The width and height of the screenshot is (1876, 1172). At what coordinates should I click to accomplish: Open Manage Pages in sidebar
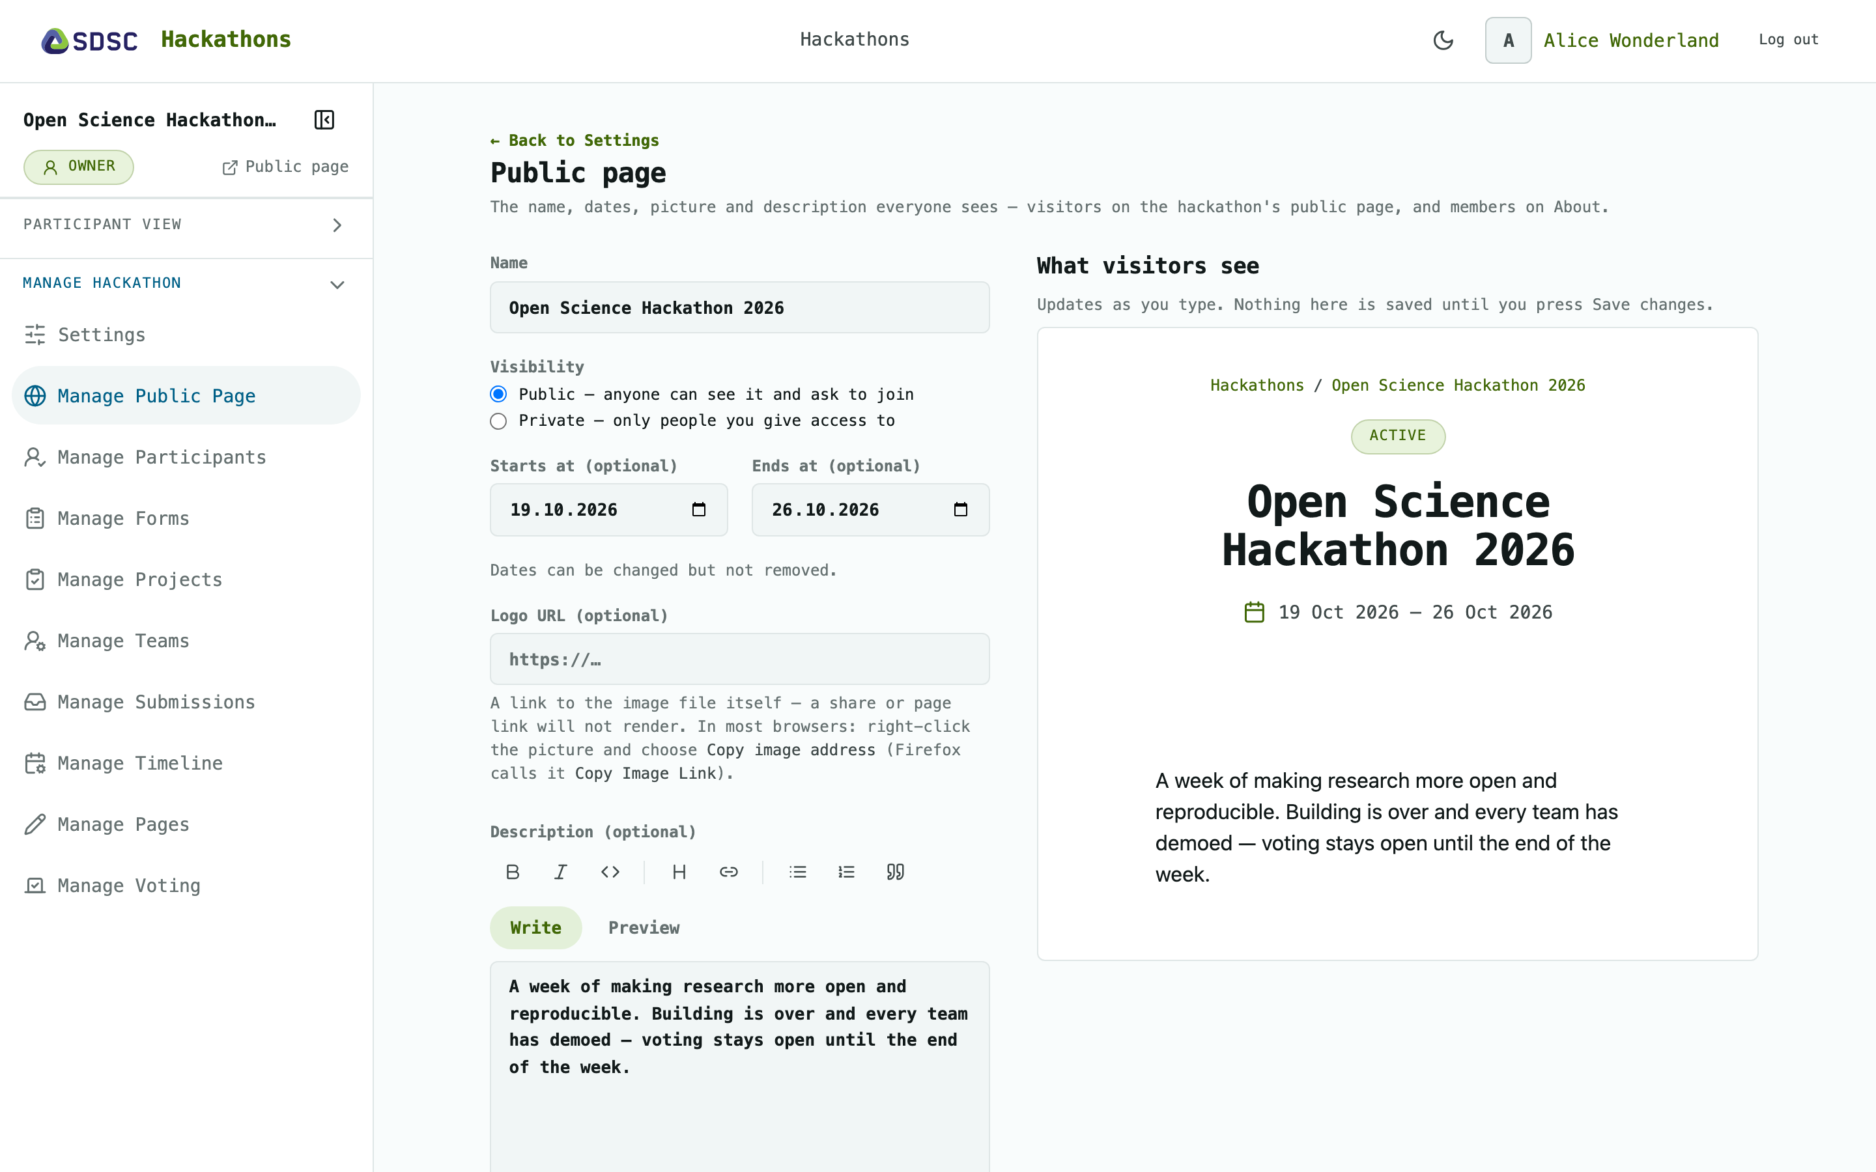pos(186,825)
